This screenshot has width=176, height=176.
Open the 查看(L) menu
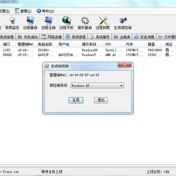pos(23,11)
